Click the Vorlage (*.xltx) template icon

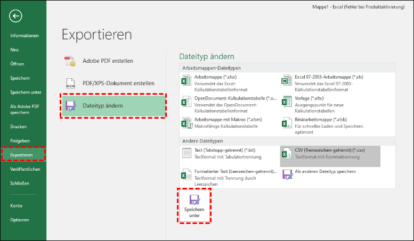[x=287, y=102]
